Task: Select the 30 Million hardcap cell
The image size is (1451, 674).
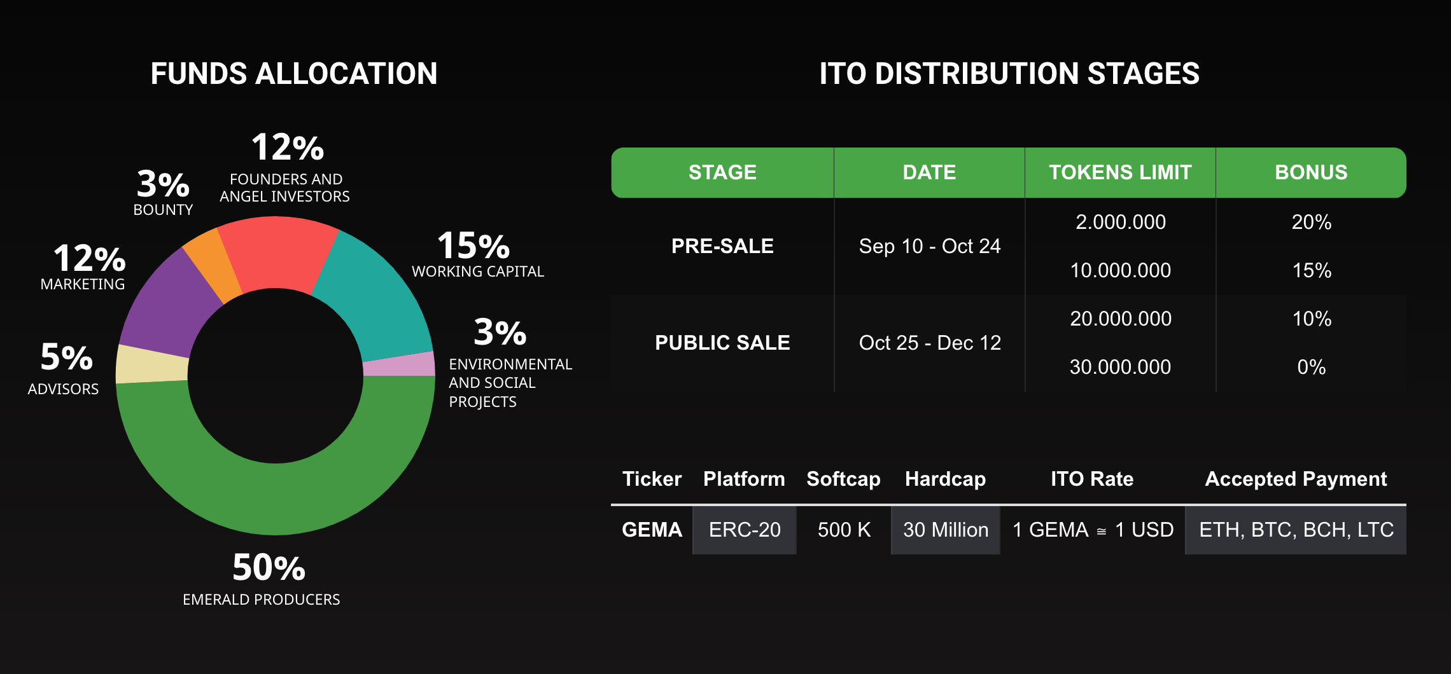Action: pyautogui.click(x=946, y=530)
